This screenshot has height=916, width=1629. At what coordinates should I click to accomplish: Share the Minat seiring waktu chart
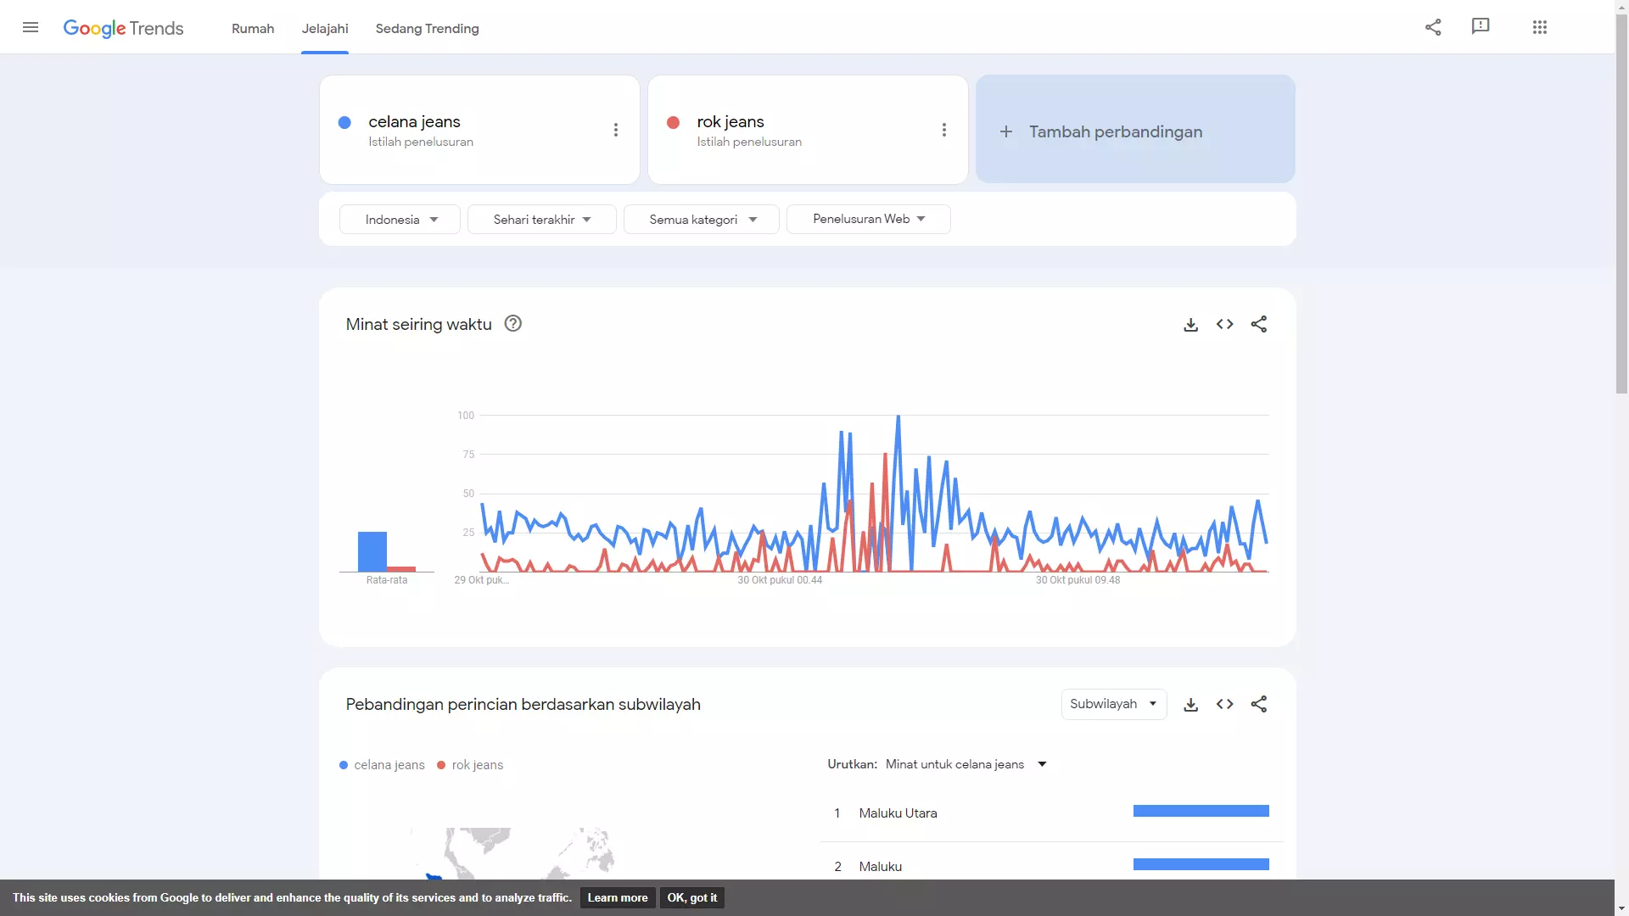(x=1259, y=324)
